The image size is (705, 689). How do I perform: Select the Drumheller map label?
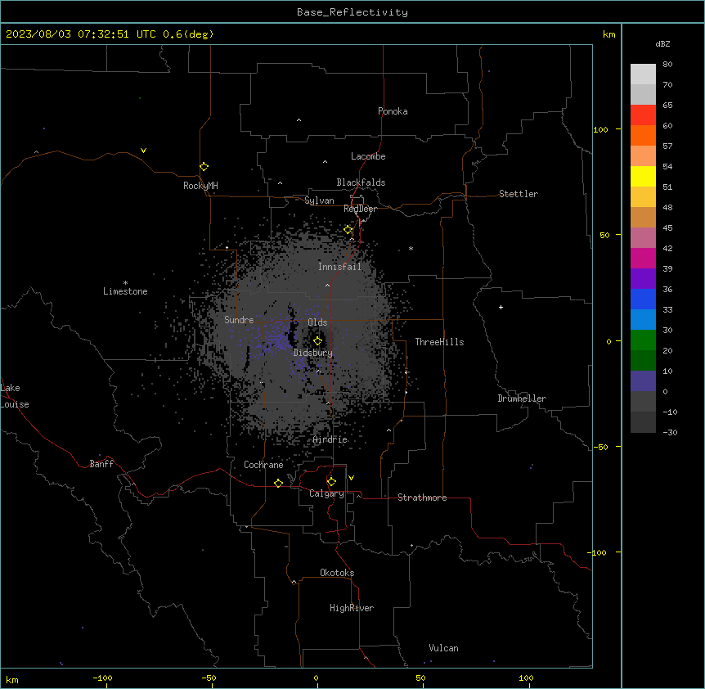[x=522, y=399]
